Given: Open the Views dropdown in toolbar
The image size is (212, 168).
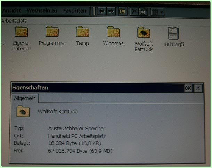Looking at the screenshot, I should [x=157, y=12].
